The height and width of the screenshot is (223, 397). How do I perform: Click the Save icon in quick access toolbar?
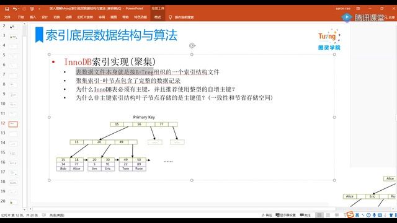7,9
